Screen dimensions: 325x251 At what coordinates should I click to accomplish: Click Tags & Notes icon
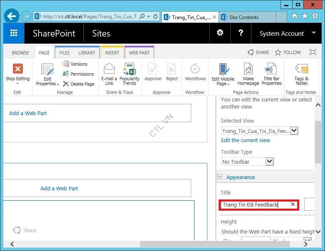coord(301,69)
